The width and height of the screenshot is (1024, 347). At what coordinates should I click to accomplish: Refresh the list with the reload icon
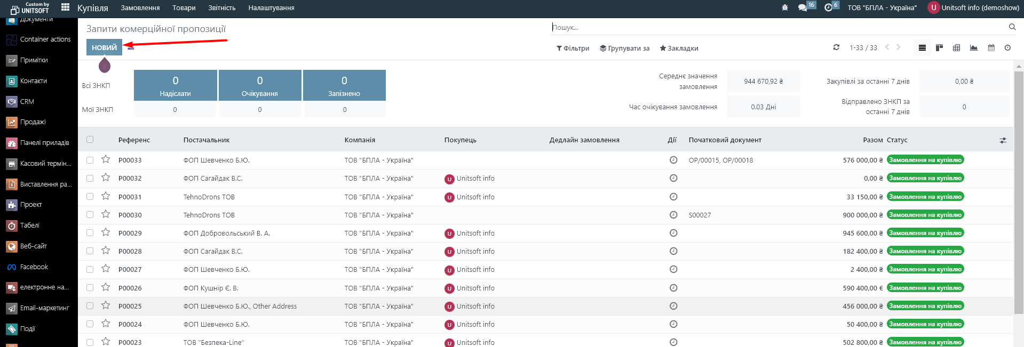tap(836, 47)
